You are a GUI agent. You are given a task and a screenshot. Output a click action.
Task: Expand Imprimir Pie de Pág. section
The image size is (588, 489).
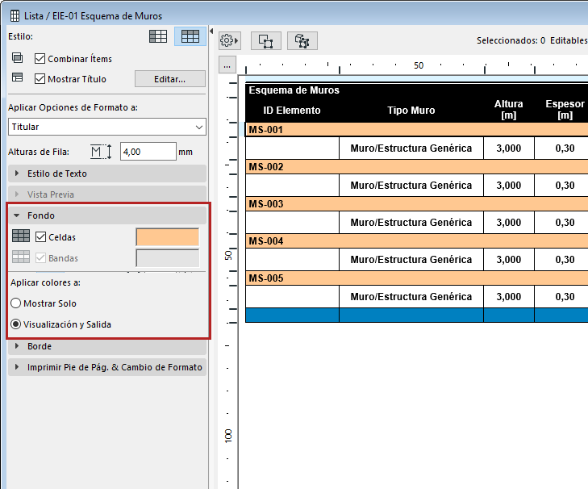[x=107, y=367]
